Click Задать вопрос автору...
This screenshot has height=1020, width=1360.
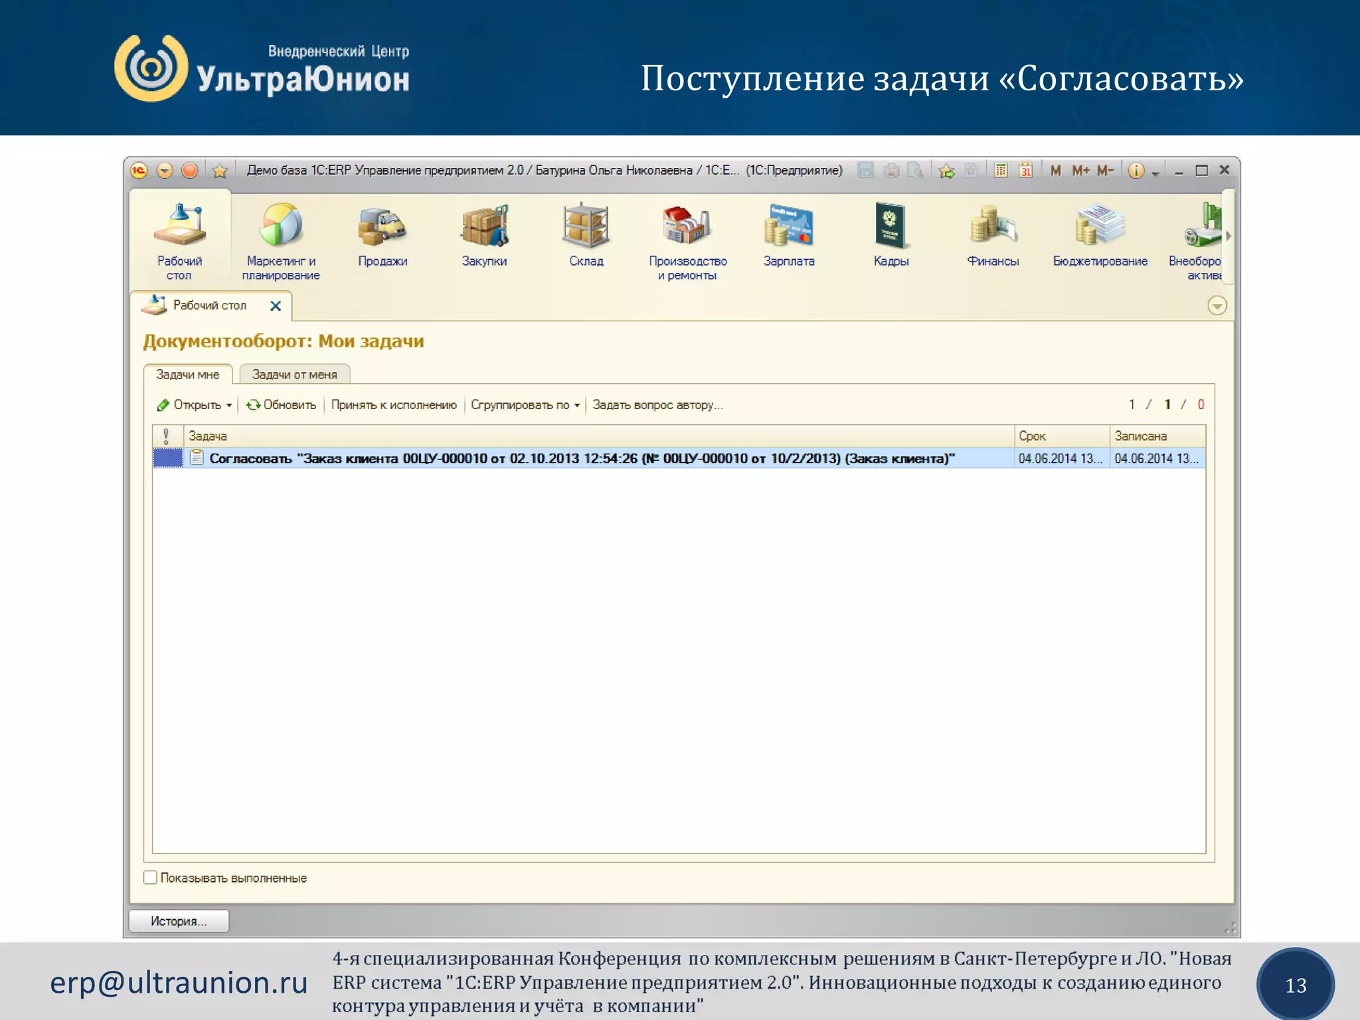tap(657, 405)
